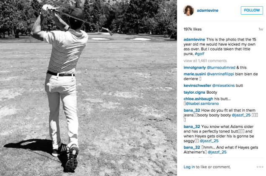Open adamlevine username in the header
This screenshot has height=176, width=266.
pos(207,10)
